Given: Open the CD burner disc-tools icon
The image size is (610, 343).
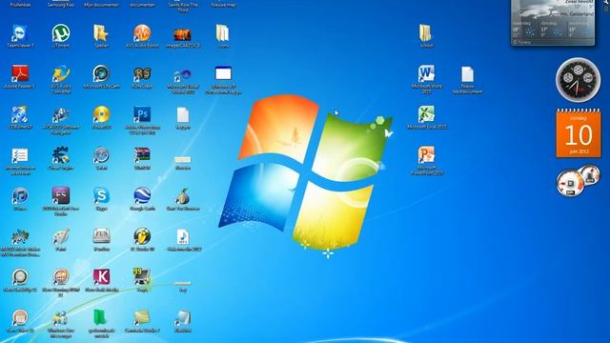Looking at the screenshot, I should click(20, 115).
